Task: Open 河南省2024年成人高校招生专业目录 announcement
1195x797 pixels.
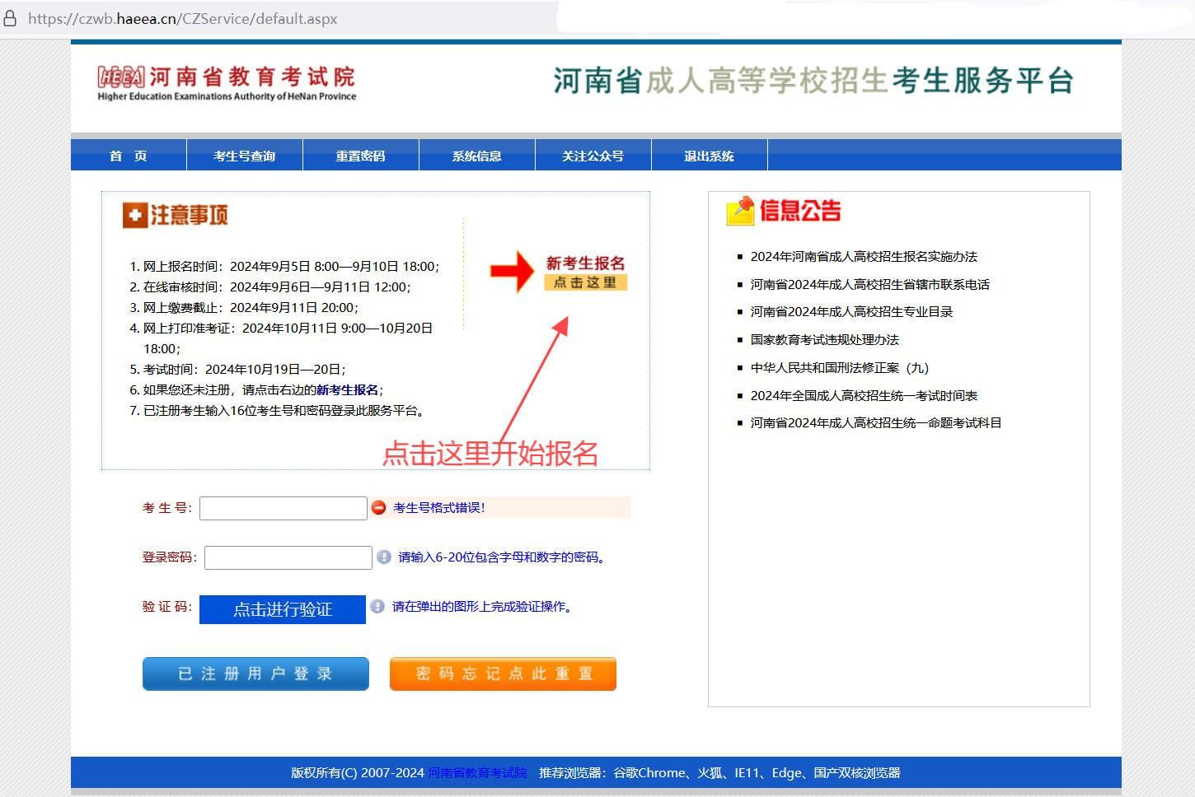Action: click(851, 312)
